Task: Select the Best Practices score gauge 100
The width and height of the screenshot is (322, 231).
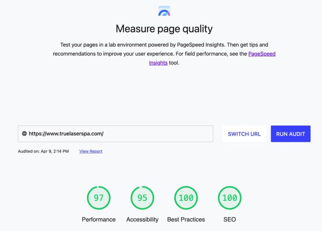Action: (186, 198)
